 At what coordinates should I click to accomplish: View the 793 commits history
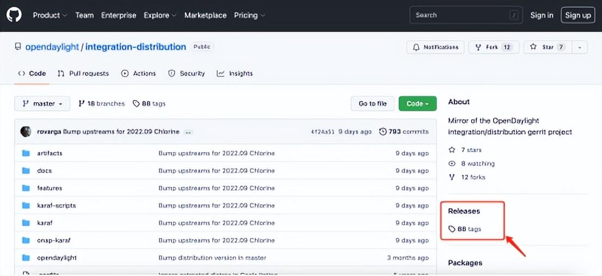click(404, 131)
